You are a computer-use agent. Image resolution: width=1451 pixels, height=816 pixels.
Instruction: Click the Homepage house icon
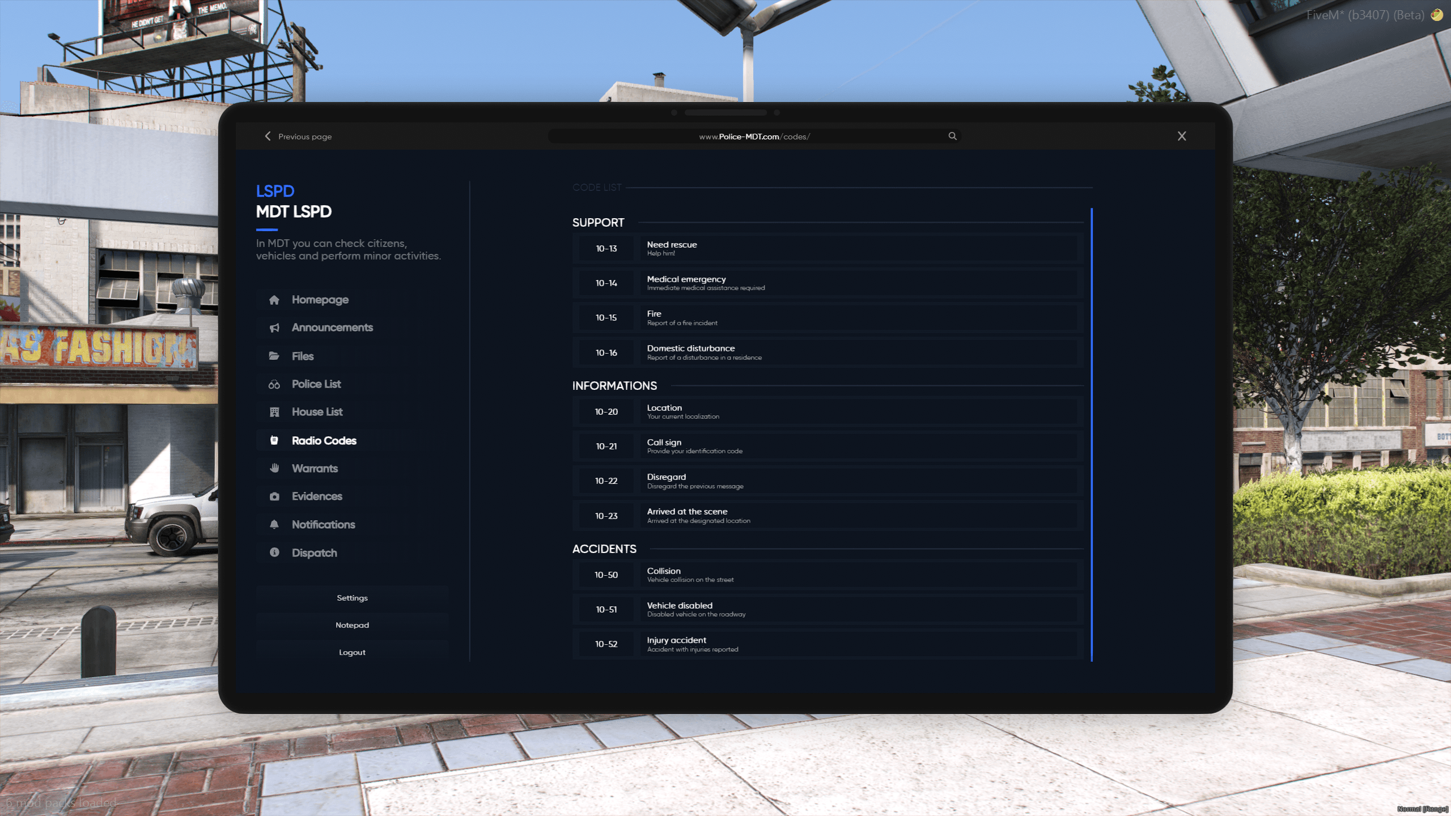click(274, 300)
